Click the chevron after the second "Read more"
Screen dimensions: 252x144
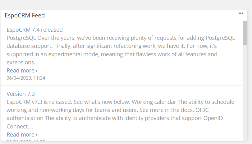click(x=37, y=135)
